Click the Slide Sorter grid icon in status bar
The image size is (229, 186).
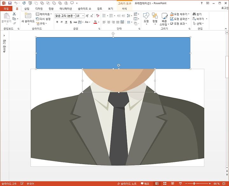pyautogui.click(x=165, y=183)
